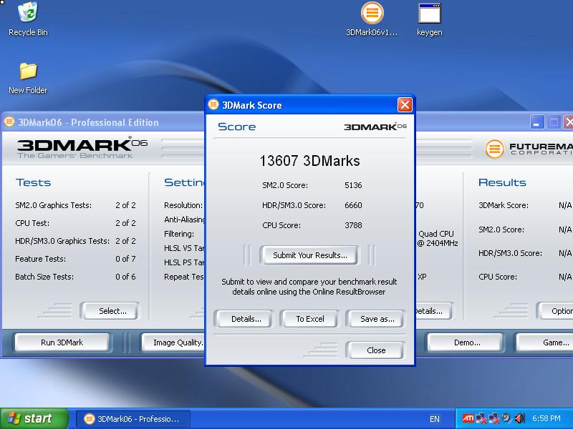Click the 3DMark Score dialog title icon

click(x=213, y=105)
